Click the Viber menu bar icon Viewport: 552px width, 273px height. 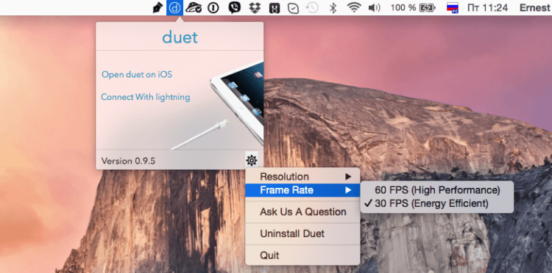234,8
